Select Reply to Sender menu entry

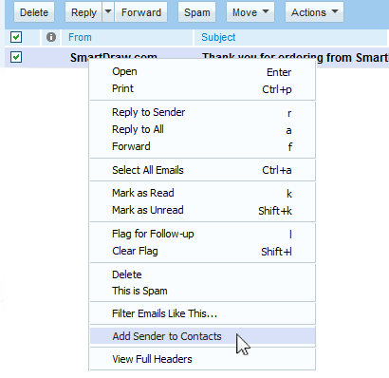(202, 112)
